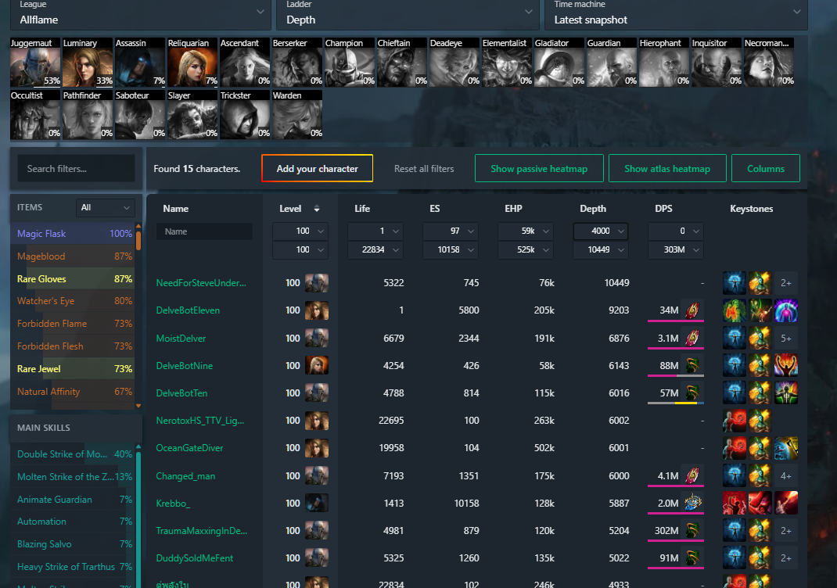Focus the Name filter input

(x=204, y=231)
